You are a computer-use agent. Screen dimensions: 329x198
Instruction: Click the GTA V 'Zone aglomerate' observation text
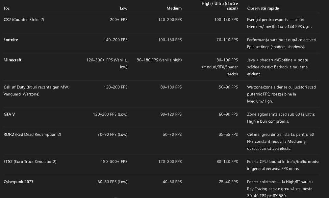tap(281, 118)
